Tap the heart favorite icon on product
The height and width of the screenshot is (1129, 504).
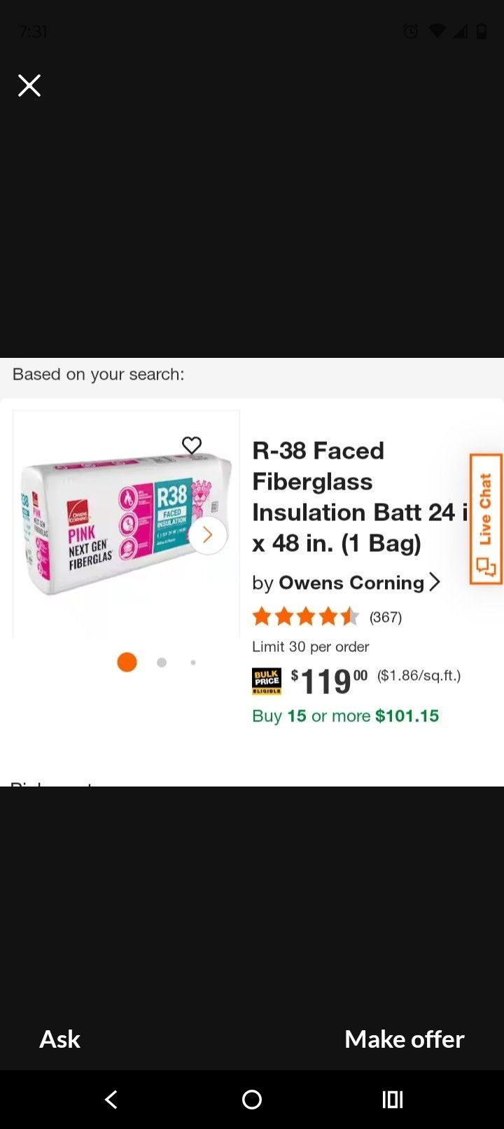pos(192,445)
